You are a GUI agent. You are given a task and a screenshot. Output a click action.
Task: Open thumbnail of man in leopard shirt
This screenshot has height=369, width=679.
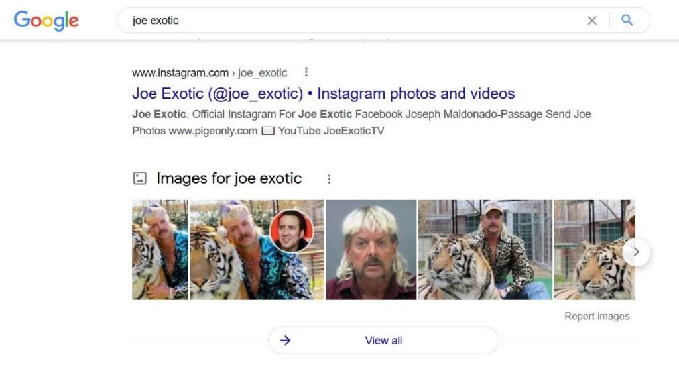point(485,250)
